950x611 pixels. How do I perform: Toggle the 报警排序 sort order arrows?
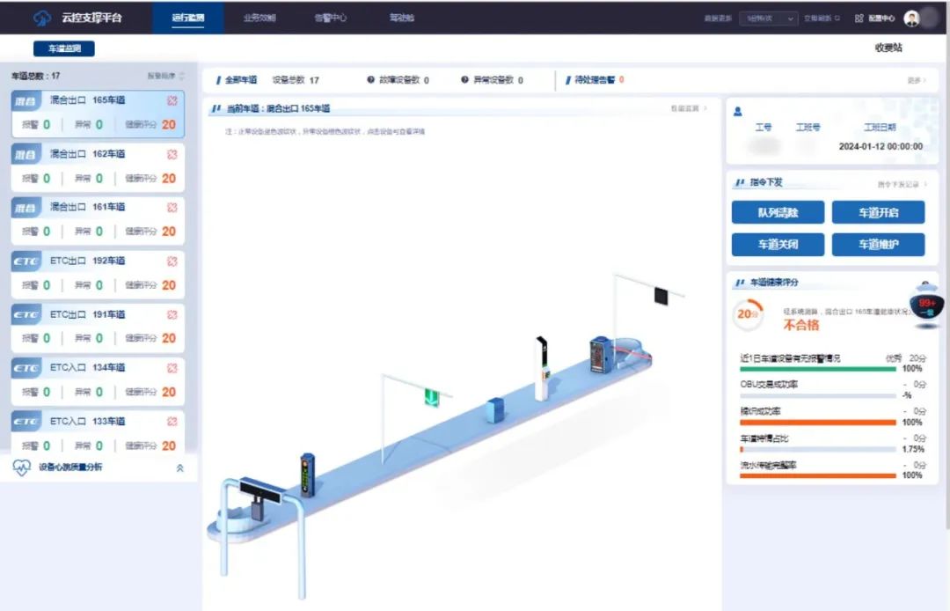[x=182, y=77]
